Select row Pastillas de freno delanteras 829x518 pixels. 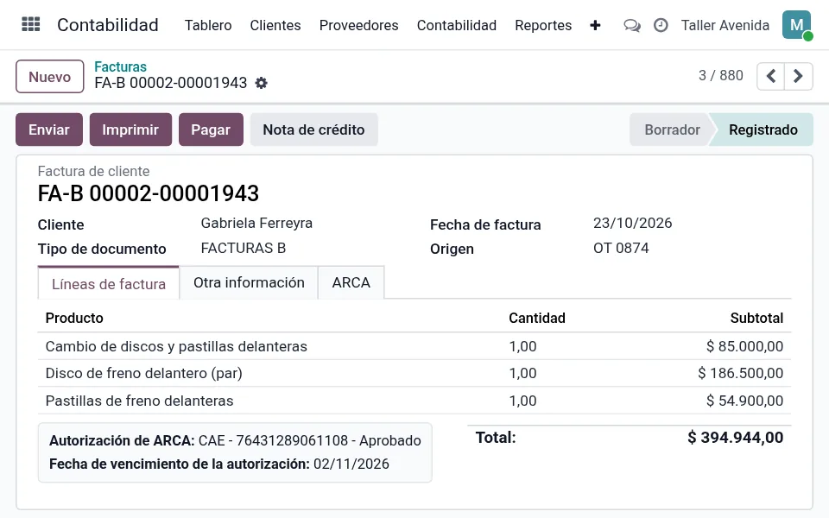[414, 401]
